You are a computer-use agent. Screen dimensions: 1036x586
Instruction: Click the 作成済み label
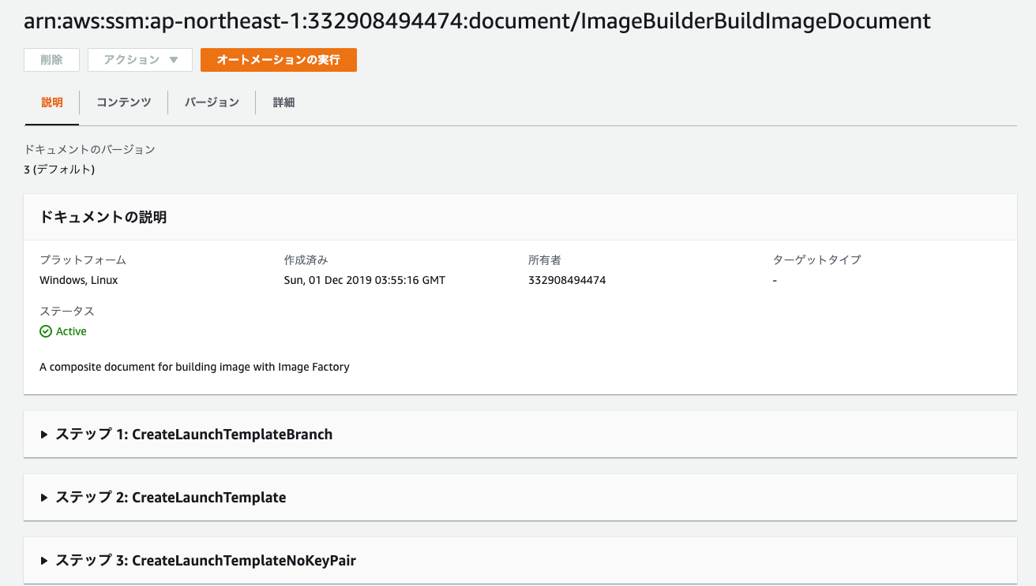click(x=306, y=259)
